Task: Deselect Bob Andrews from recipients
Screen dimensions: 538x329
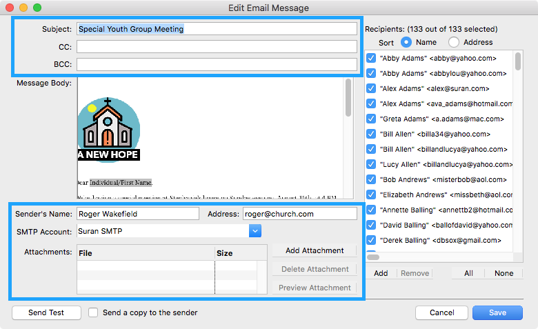Action: [x=371, y=180]
